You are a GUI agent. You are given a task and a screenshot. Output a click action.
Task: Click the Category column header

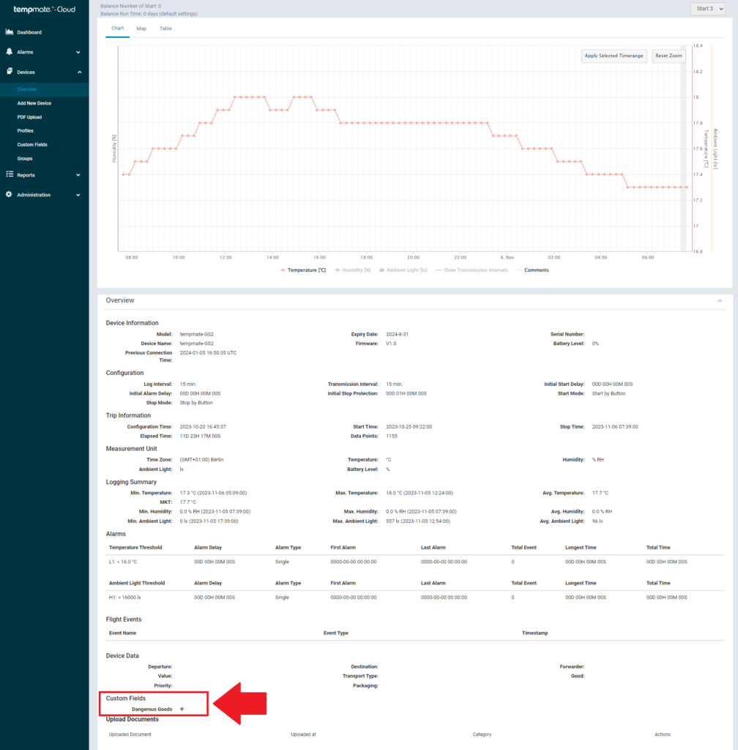point(482,734)
